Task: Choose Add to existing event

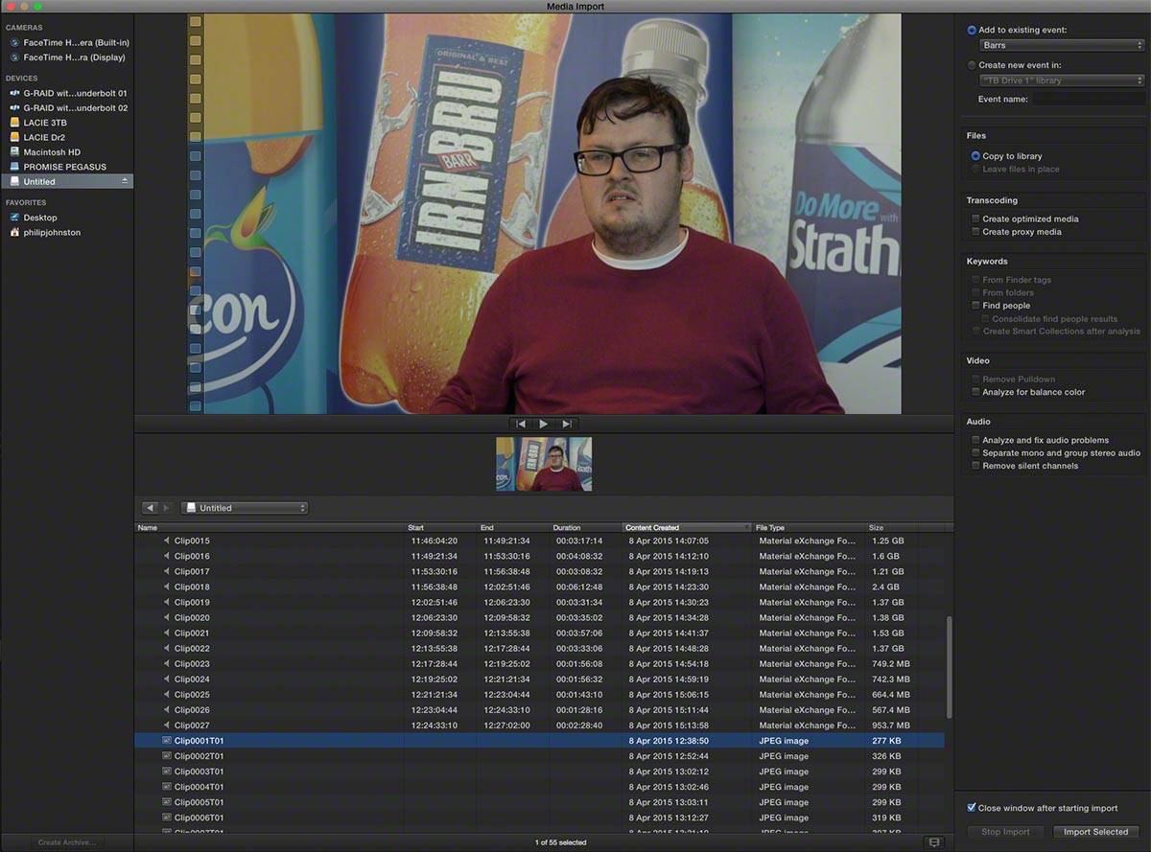Action: pyautogui.click(x=972, y=30)
